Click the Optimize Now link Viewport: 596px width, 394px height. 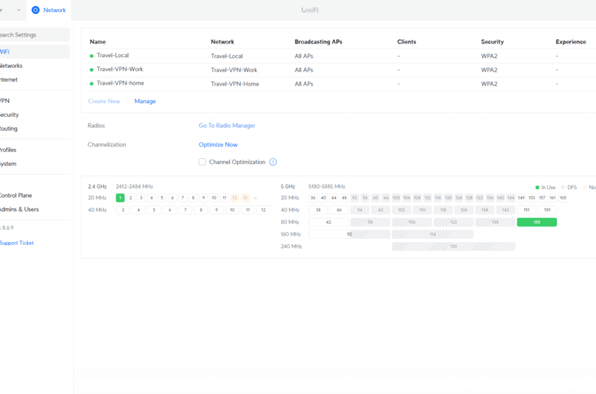(x=219, y=145)
